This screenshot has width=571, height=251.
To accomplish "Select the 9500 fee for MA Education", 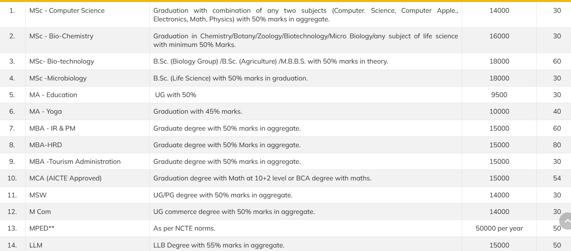I will (499, 95).
